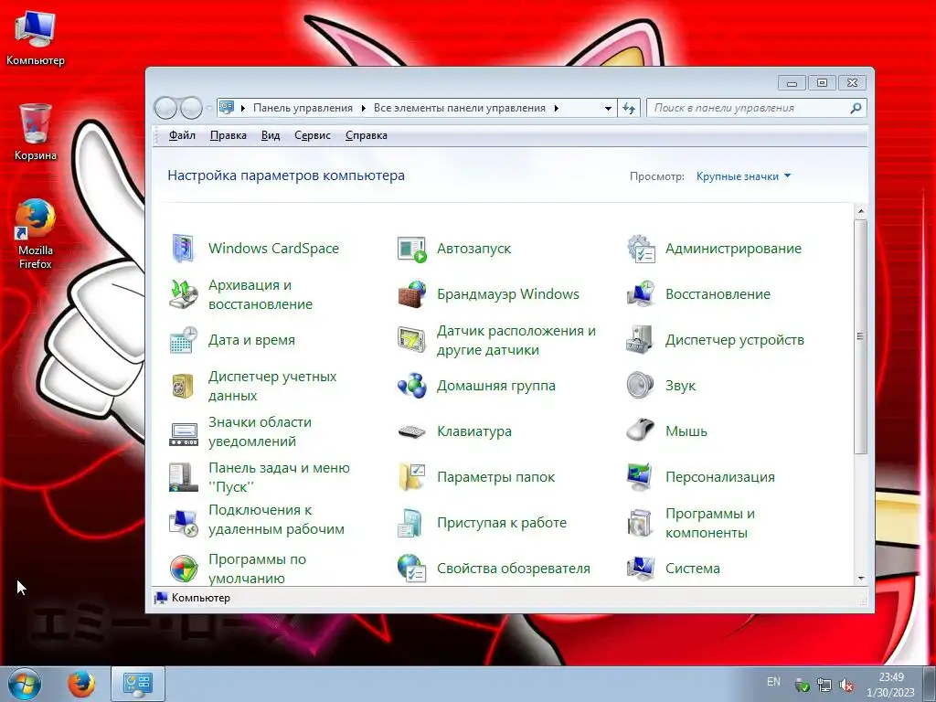Image resolution: width=936 pixels, height=702 pixels.
Task: Expand arrow after Панель управления breadcrumb
Action: [363, 108]
